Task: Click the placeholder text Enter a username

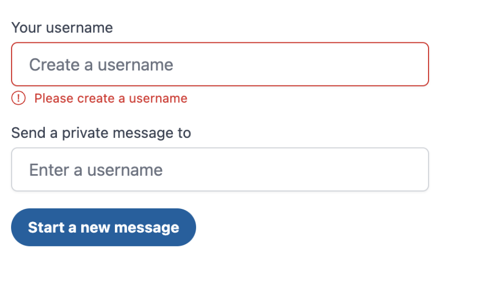Action: [x=96, y=170]
